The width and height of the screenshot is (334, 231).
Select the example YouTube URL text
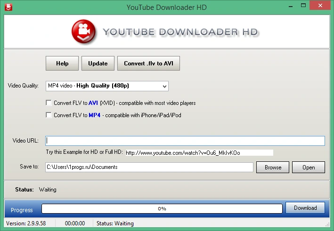(183, 153)
